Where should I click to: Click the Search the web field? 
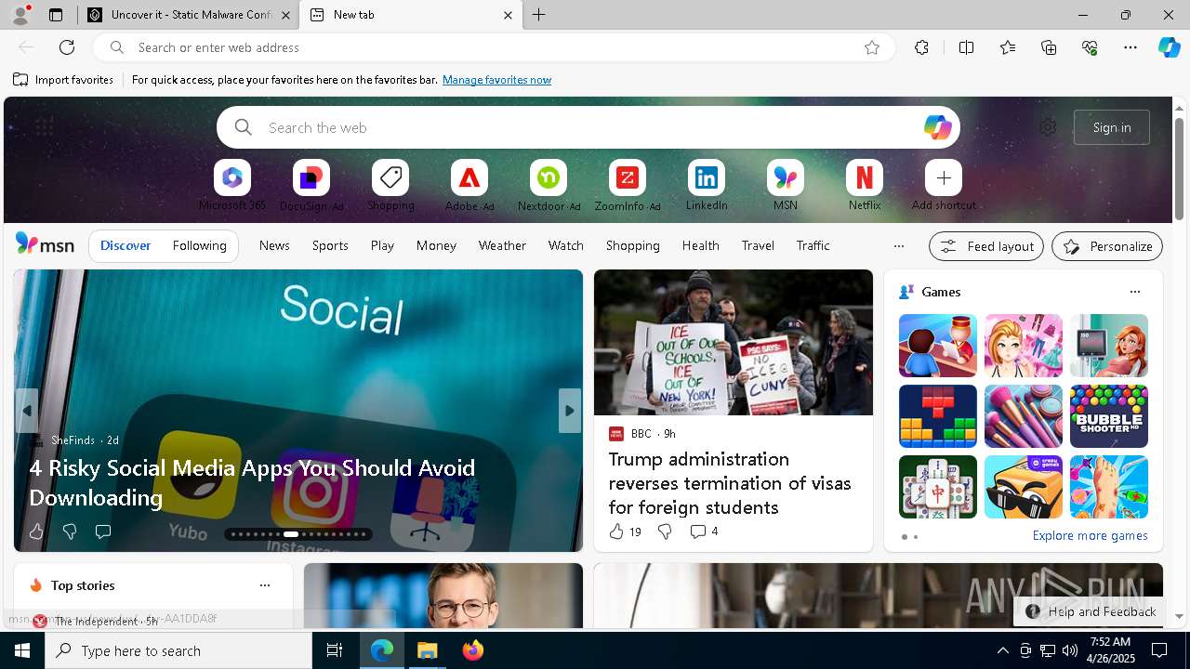pos(588,127)
